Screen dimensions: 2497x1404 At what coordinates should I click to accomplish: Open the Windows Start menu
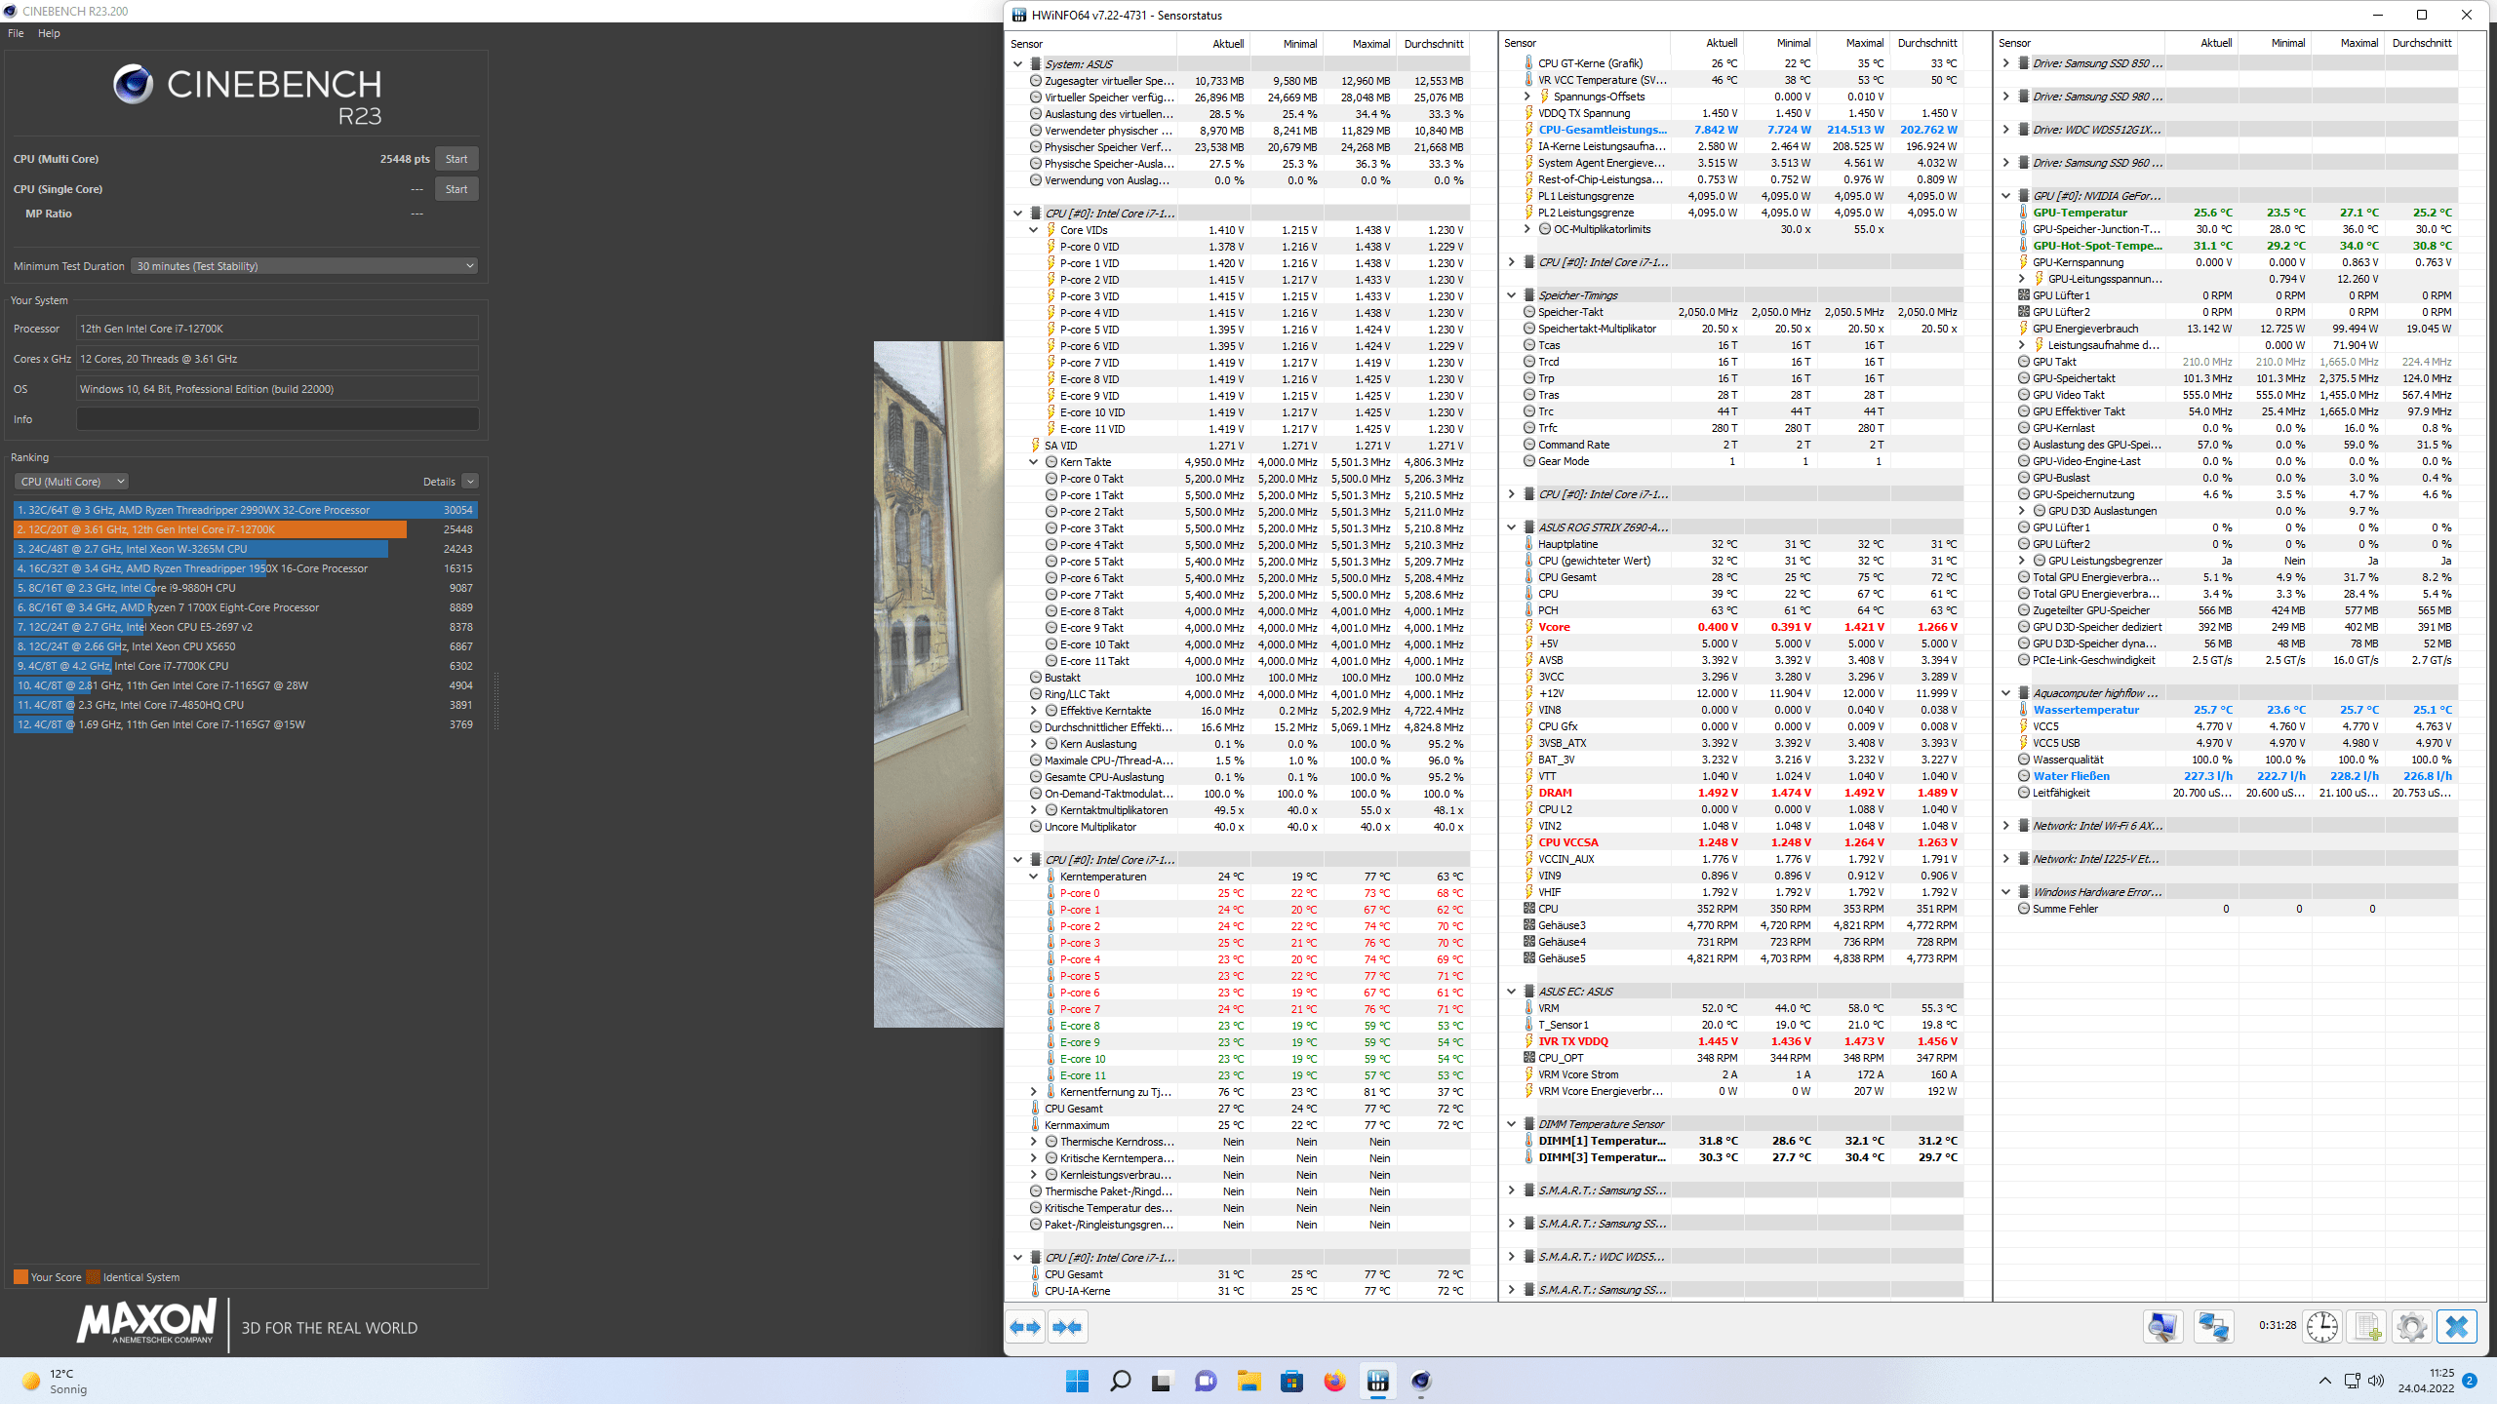[1077, 1381]
